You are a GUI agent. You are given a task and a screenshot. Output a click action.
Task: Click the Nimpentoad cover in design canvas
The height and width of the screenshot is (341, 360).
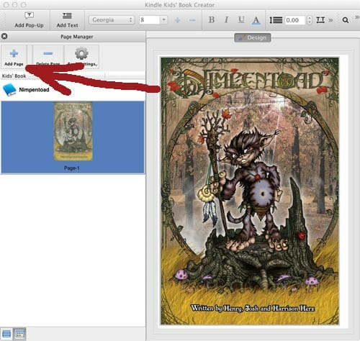pos(250,191)
